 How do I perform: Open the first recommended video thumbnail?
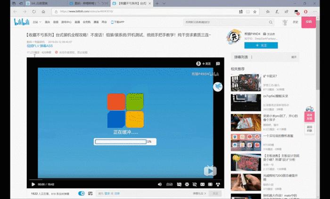[x=246, y=83]
